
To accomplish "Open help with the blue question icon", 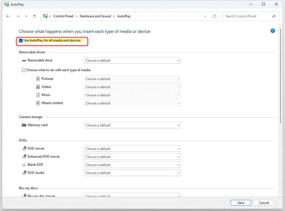I will tap(272, 31).
